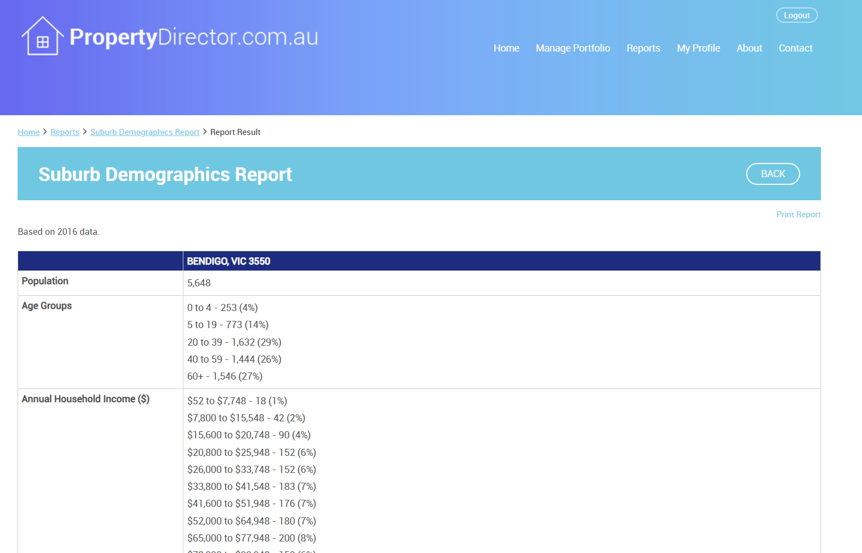Open the Suburb Demographics Report breadcrumb link
862x553 pixels.
(144, 132)
